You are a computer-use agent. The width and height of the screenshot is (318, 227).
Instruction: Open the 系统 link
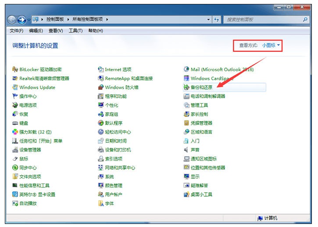[110, 177]
